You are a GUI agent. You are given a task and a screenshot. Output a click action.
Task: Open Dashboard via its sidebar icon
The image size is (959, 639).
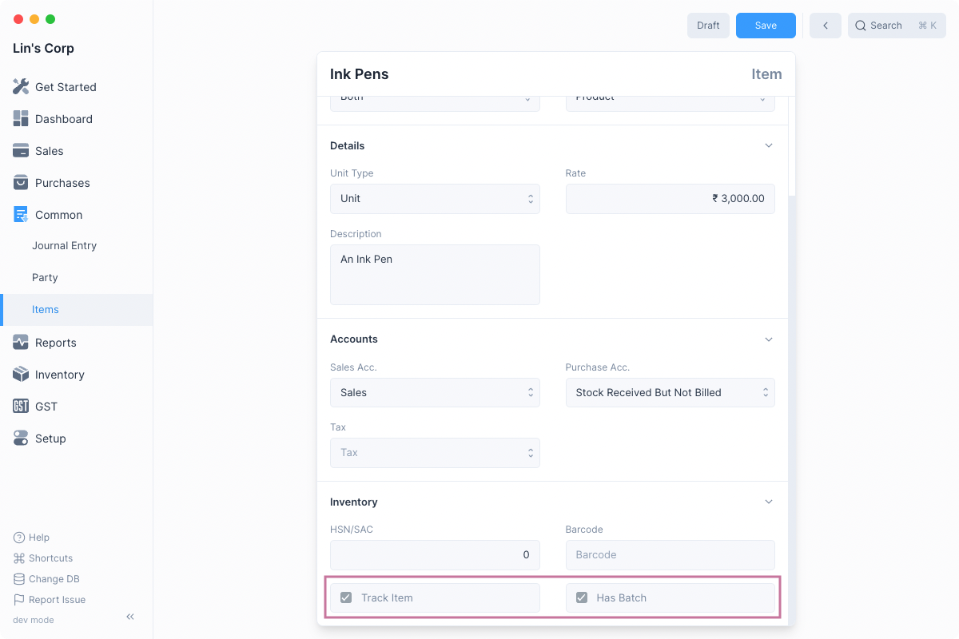(x=21, y=119)
